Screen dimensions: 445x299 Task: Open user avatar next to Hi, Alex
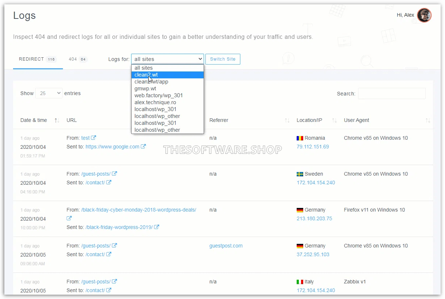[424, 15]
